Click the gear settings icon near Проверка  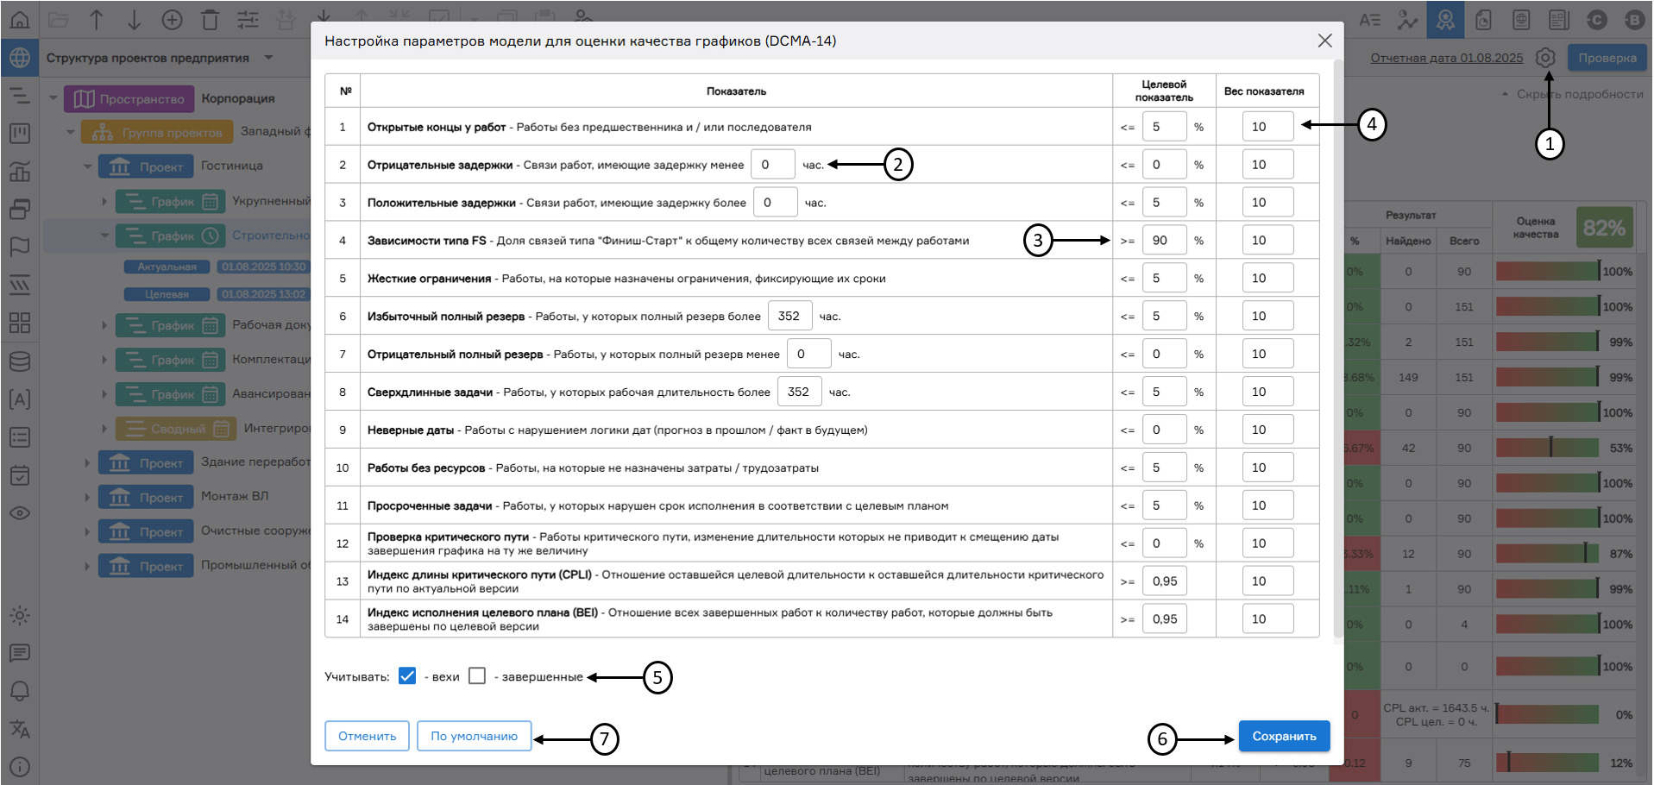[1545, 58]
